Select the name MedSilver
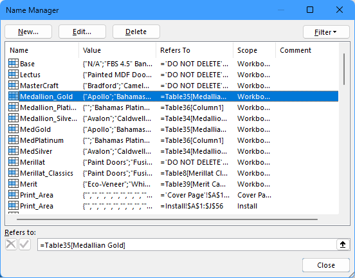The width and height of the screenshot is (355, 278). point(36,151)
